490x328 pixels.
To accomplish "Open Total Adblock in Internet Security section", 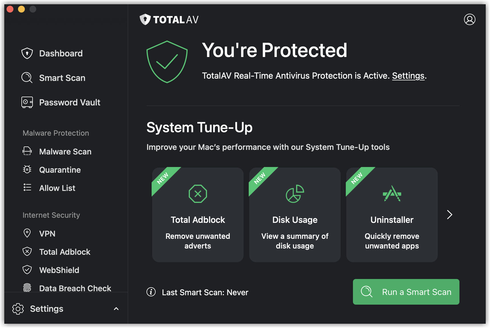I will click(65, 252).
